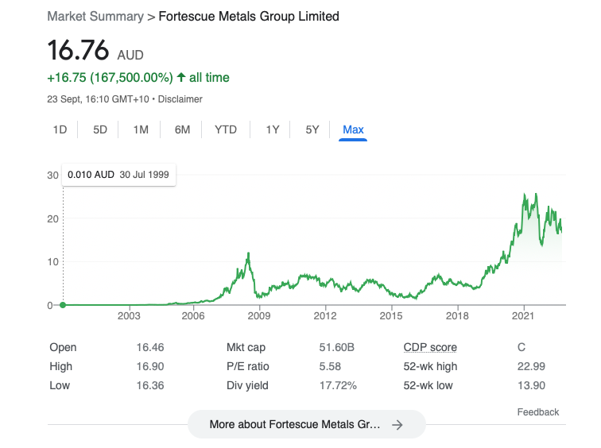Select the Max time range tab
Image resolution: width=601 pixels, height=448 pixels.
point(353,129)
